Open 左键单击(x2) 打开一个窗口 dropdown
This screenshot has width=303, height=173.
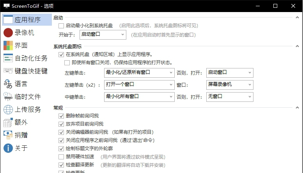click(139, 85)
